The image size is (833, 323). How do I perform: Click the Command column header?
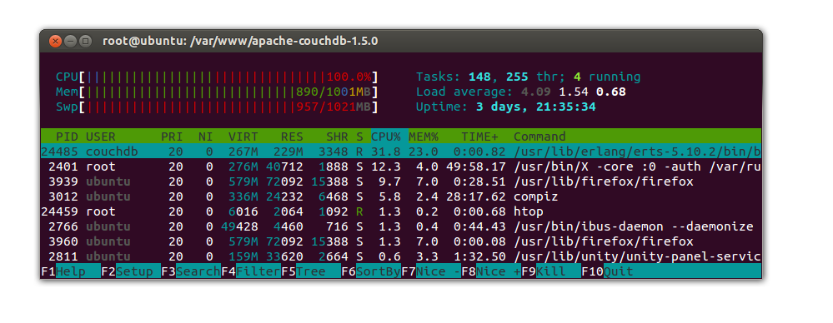pos(539,137)
